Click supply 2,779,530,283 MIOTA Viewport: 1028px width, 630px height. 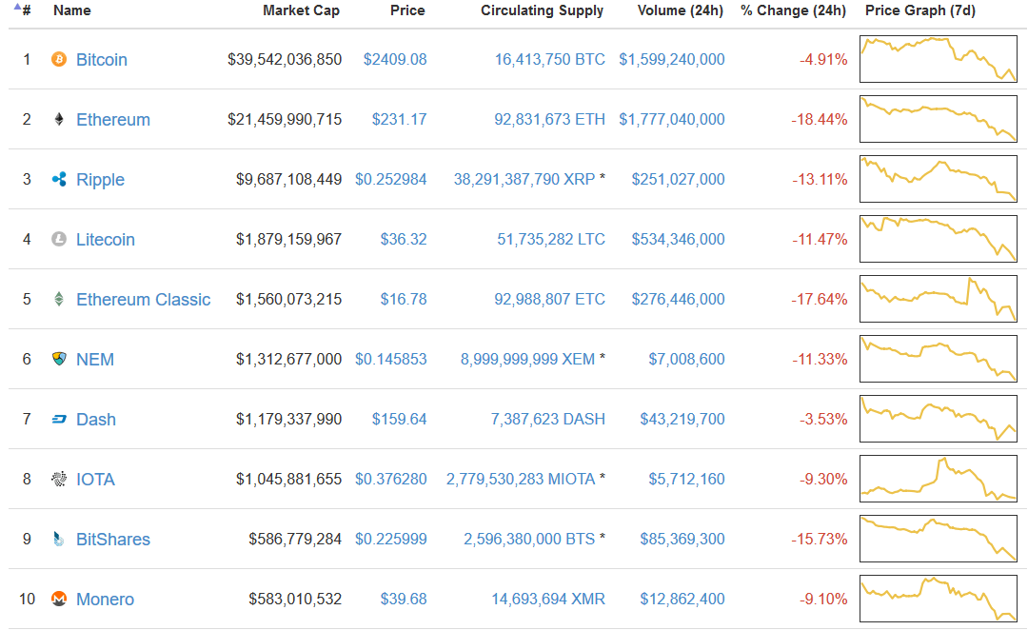(521, 480)
